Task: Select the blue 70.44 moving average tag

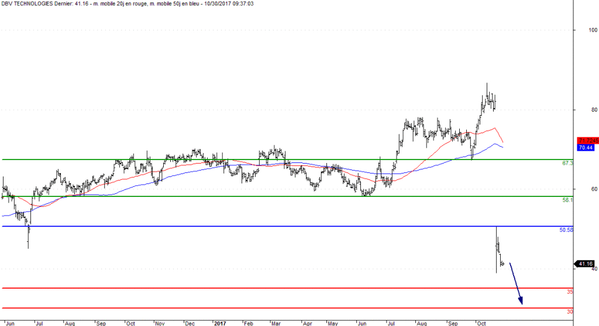Action: click(586, 148)
